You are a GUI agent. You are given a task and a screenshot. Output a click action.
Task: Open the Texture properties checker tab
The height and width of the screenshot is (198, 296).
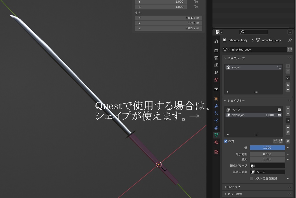[x=216, y=151]
